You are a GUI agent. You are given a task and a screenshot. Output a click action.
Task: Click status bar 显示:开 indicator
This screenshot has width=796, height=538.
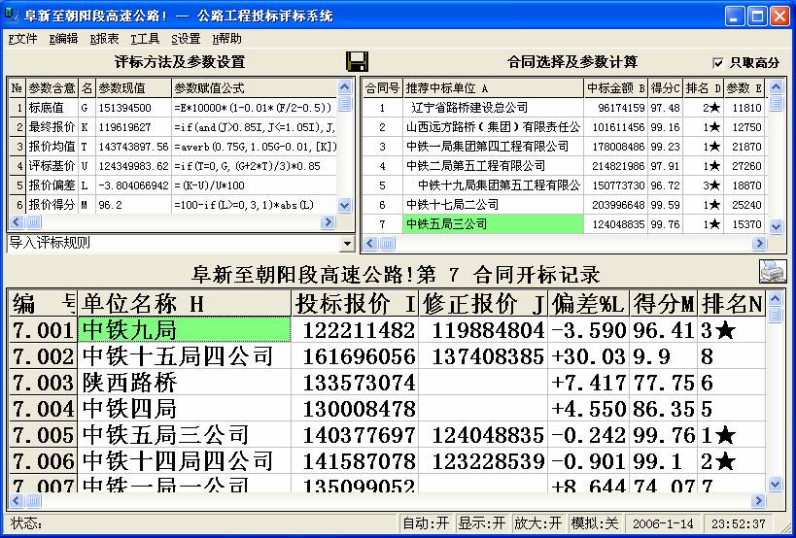coord(482,523)
